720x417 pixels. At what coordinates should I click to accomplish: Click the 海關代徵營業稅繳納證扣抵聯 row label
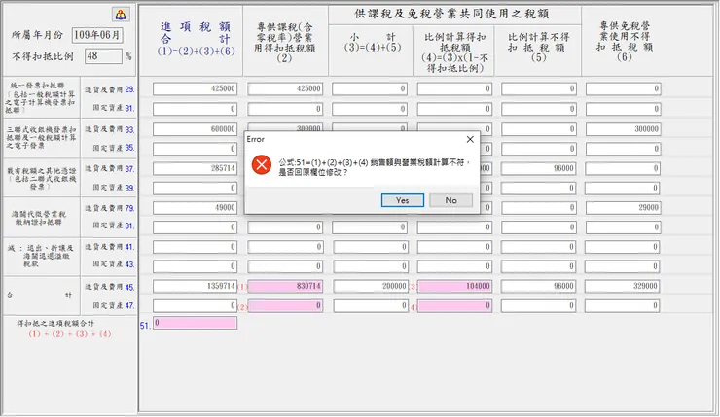point(39,218)
